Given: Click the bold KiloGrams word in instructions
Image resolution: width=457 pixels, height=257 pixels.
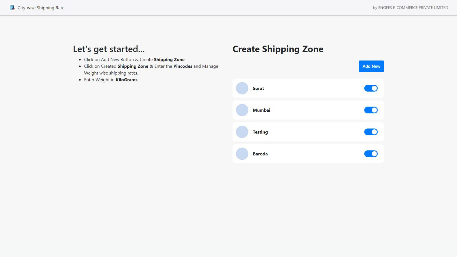Looking at the screenshot, I should click(127, 80).
